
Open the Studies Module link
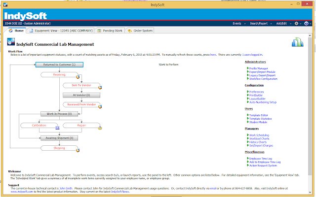pyautogui.click(x=258, y=122)
